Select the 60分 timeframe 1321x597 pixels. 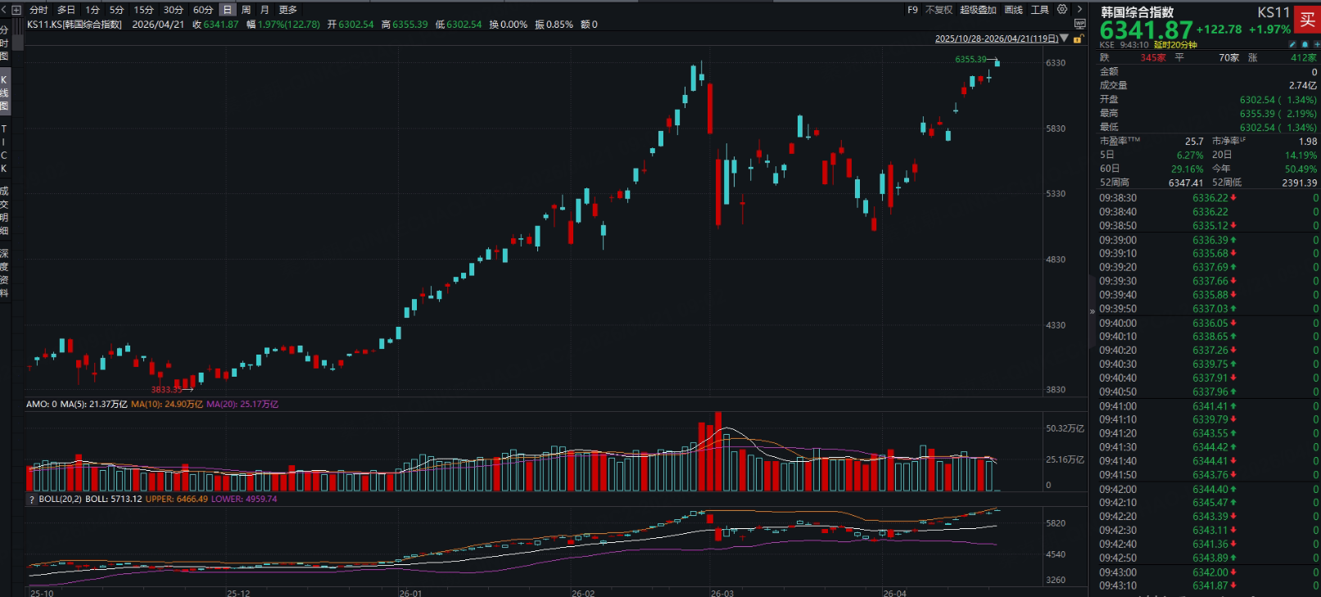pos(203,10)
